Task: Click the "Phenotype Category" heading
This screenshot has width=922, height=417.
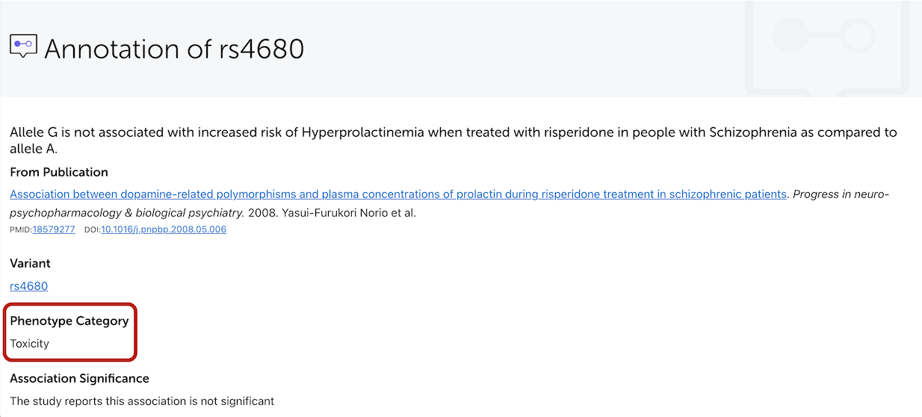Action: click(x=69, y=321)
